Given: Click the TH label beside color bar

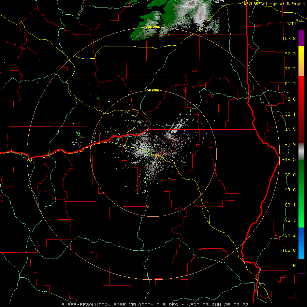Looking at the screenshot, I should coord(293,266).
